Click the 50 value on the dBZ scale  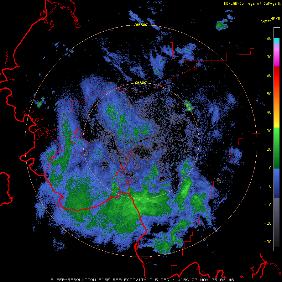pos(269,94)
